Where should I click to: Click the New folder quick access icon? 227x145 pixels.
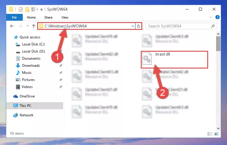tap(27, 9)
